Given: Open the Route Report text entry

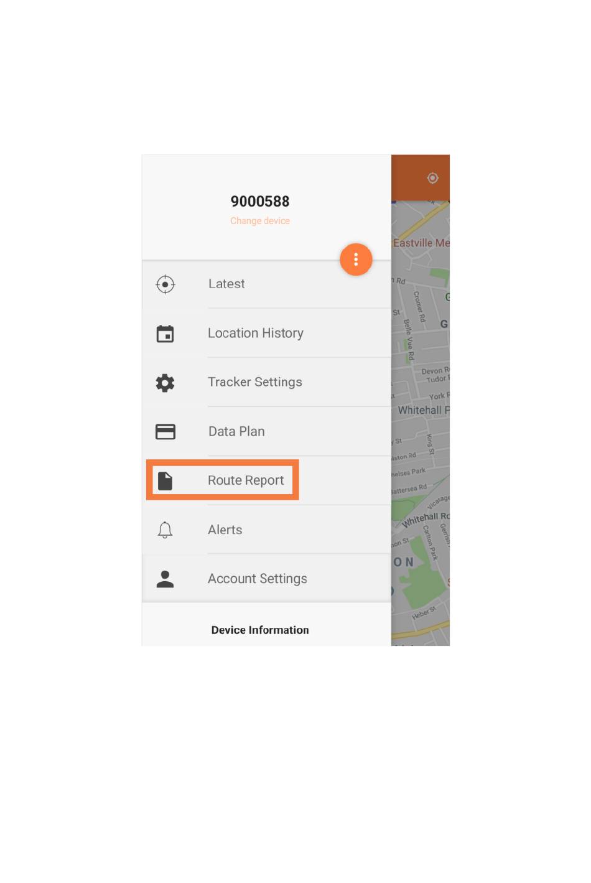Looking at the screenshot, I should (x=246, y=480).
